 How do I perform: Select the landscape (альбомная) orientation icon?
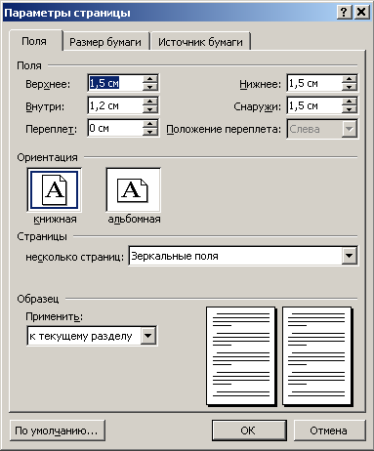pos(133,190)
